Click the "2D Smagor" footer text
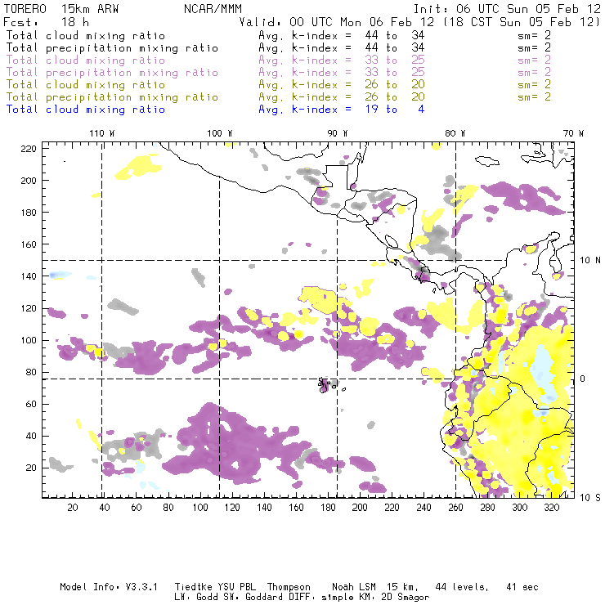Viewport: 605px width, 605px height. click(406, 598)
